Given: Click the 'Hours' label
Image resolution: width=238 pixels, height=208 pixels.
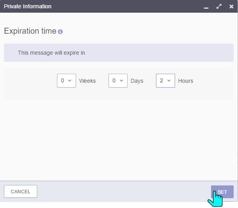Looking at the screenshot, I should [186, 81].
